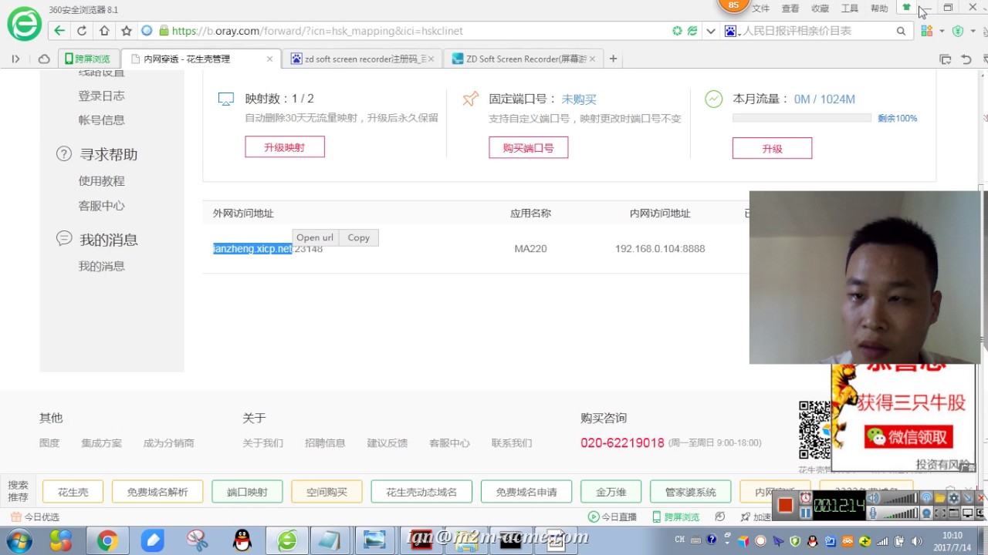Viewport: 988px width, 555px height.
Task: Click the undo closed tab icon
Action: 966,59
